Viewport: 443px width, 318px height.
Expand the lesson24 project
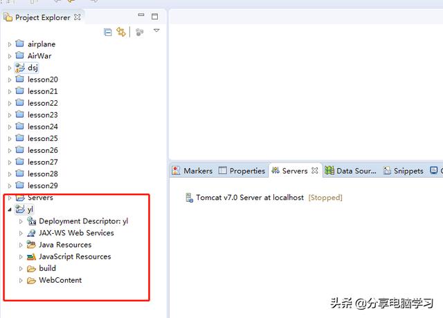pyautogui.click(x=10, y=127)
